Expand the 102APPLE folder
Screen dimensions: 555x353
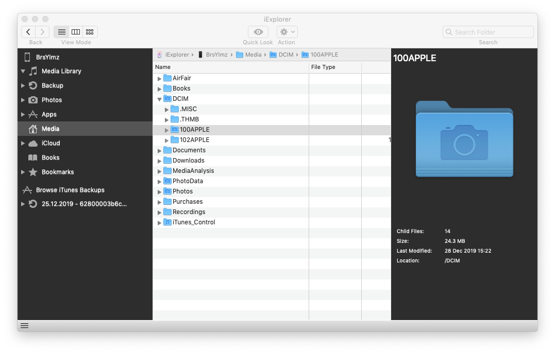pyautogui.click(x=166, y=140)
